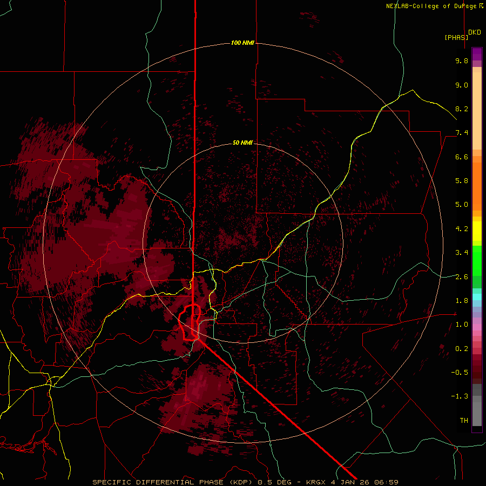Click the 9.0 scale value

[x=462, y=85]
